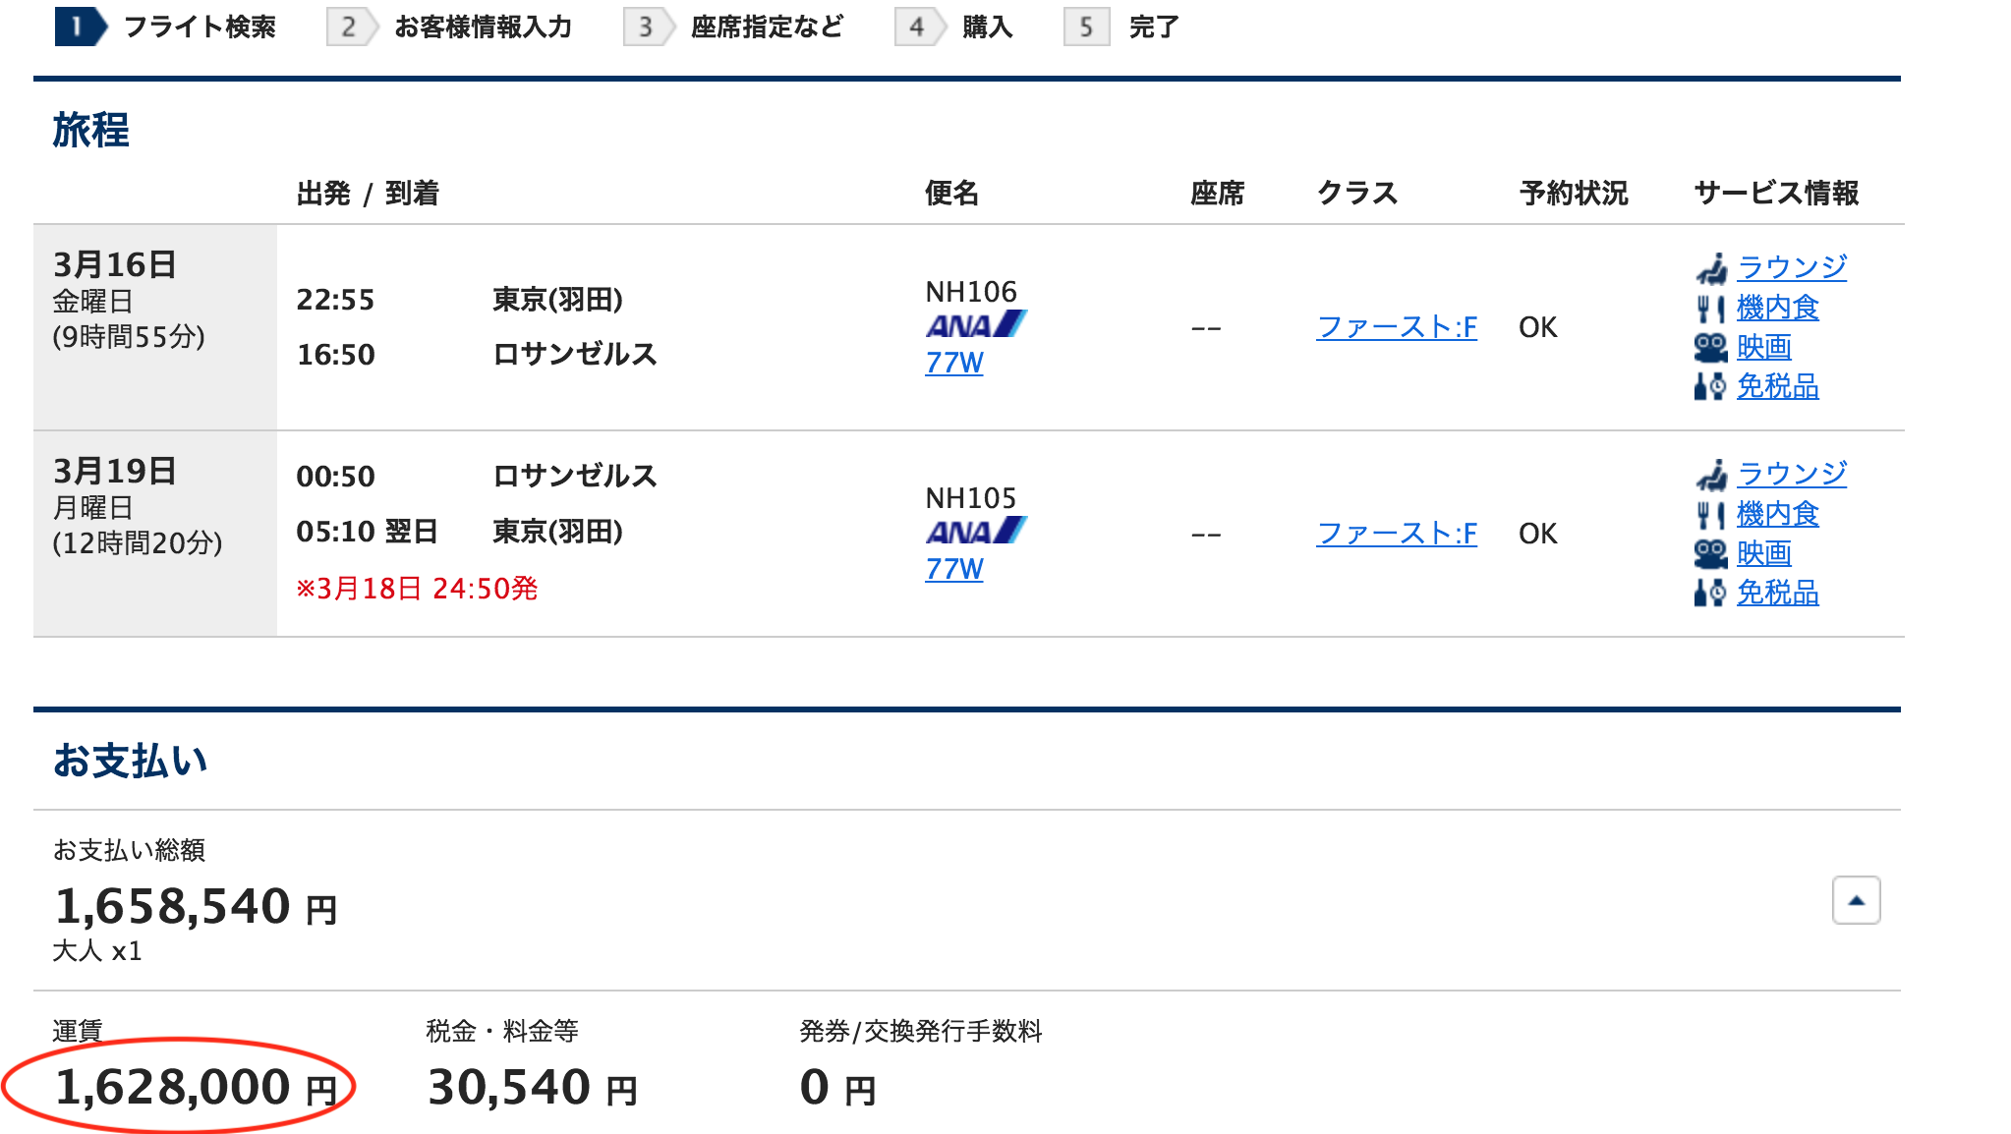Collapse the payment total details arrow
The width and height of the screenshot is (2011, 1134).
[x=1856, y=900]
